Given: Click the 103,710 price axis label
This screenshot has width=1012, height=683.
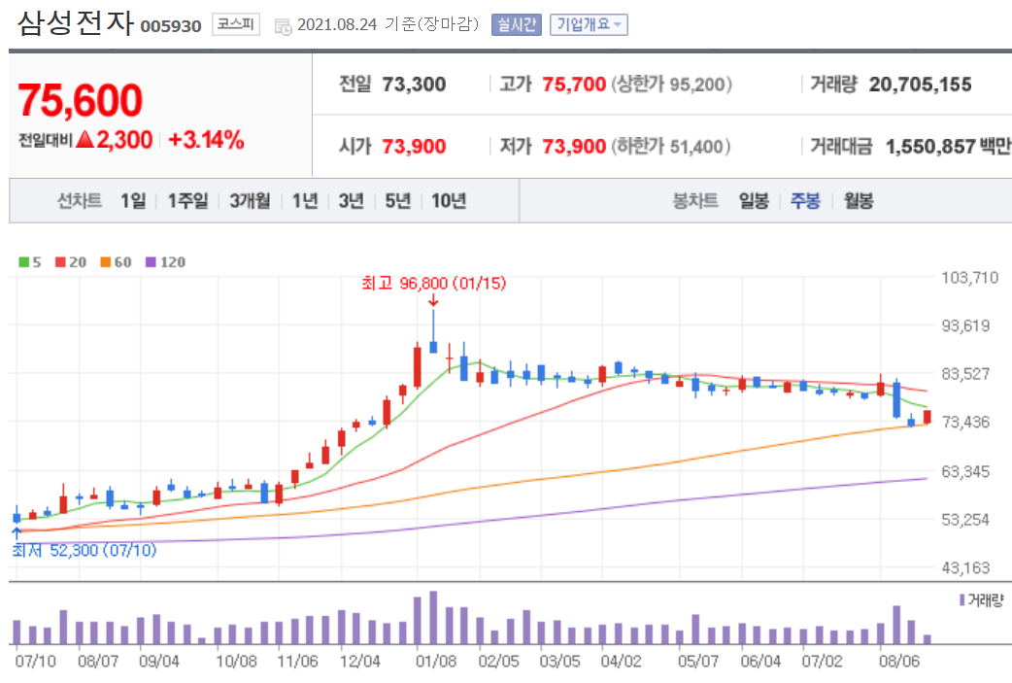Looking at the screenshot, I should tap(969, 278).
